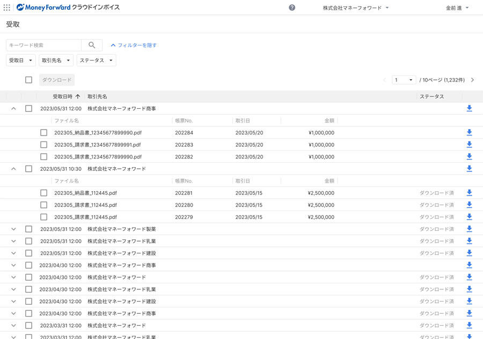Expand the 2023/05/31 マネーフォワード乳業 row
Screen dimensions: 483x339
(13, 241)
